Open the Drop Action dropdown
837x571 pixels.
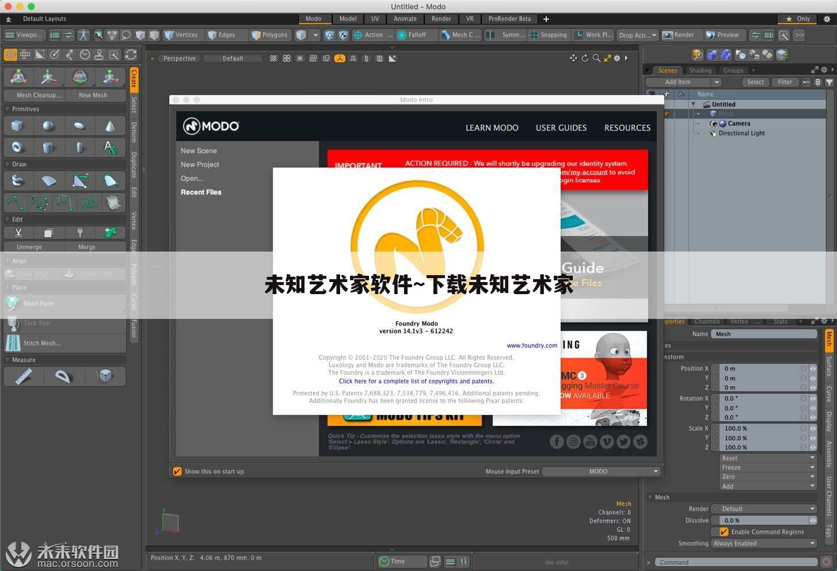637,35
